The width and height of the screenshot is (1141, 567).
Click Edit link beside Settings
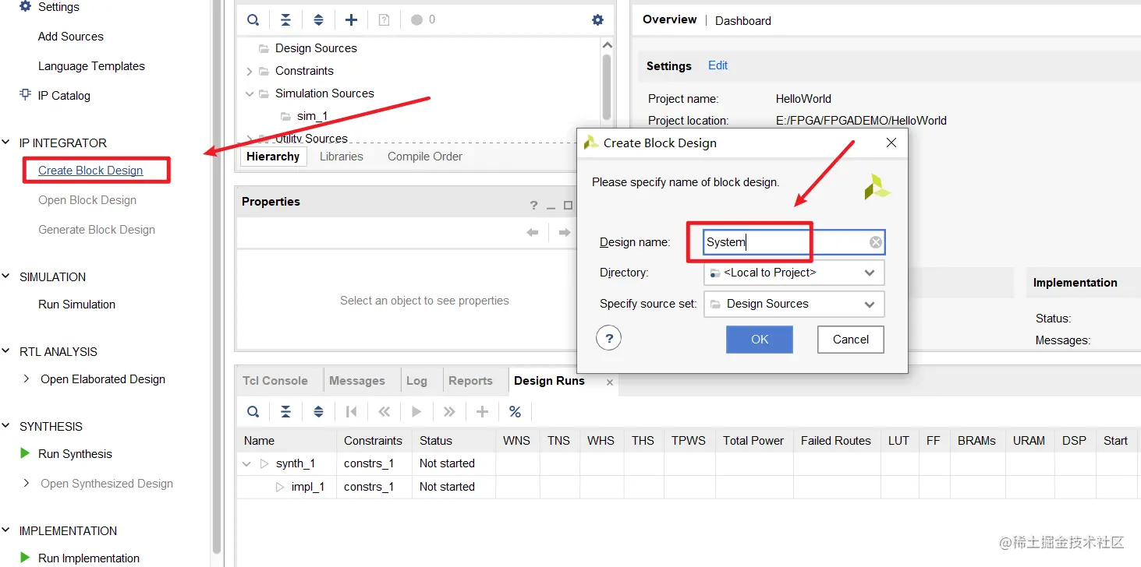(x=718, y=65)
